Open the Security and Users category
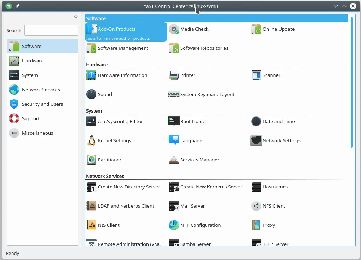Viewport: 361px width, 260px height. tap(42, 104)
